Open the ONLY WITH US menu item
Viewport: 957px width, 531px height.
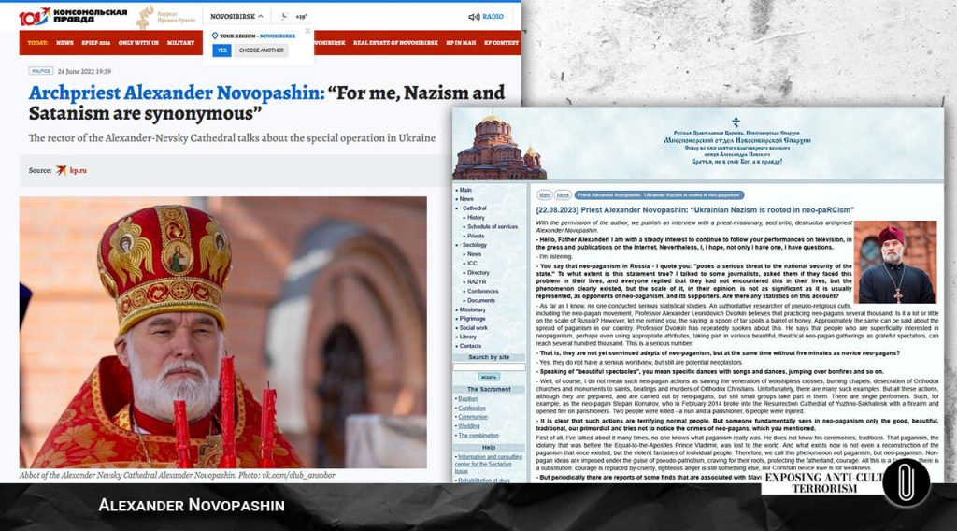pyautogui.click(x=138, y=43)
